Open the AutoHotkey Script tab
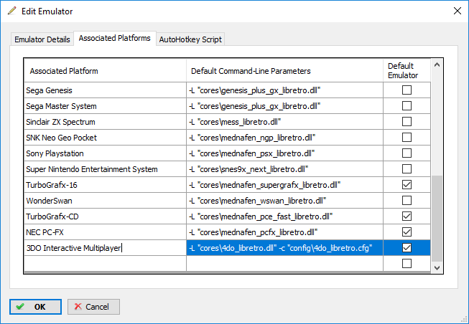The image size is (469, 324). point(190,39)
